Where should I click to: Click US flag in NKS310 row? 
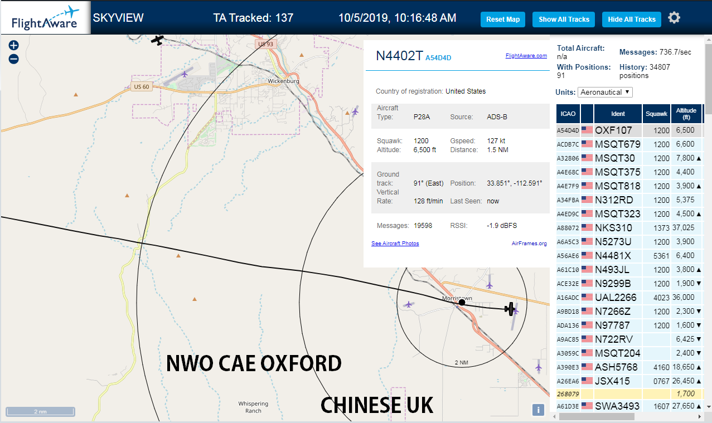tap(587, 227)
